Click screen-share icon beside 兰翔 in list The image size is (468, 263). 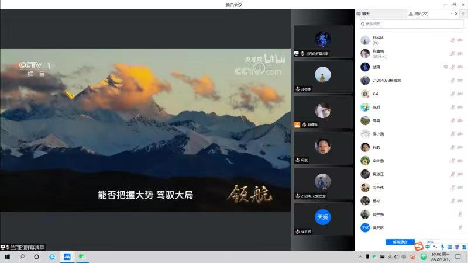point(446,67)
